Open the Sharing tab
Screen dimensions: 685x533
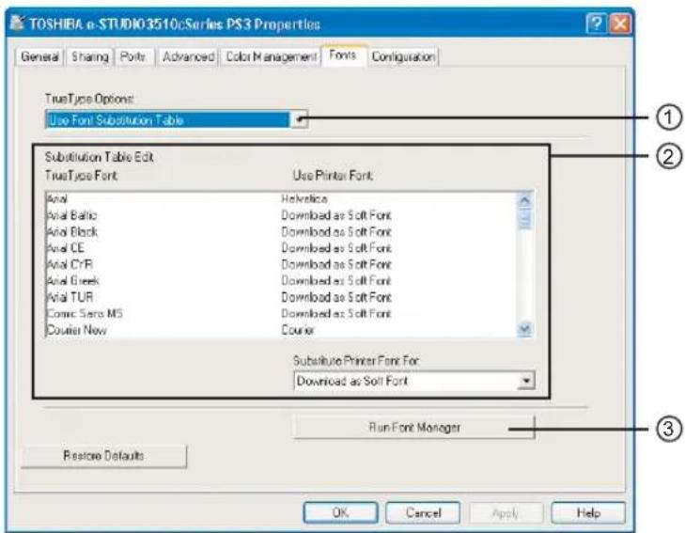[90, 56]
